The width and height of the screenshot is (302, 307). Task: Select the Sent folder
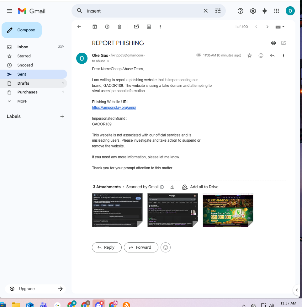pos(34,74)
